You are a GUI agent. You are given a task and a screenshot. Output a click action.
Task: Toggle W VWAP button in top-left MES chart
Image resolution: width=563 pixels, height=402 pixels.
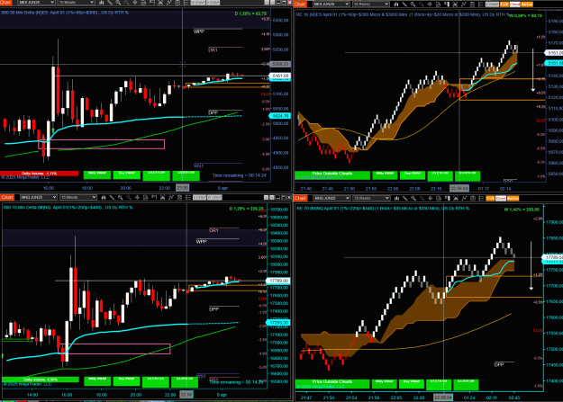point(198,3)
